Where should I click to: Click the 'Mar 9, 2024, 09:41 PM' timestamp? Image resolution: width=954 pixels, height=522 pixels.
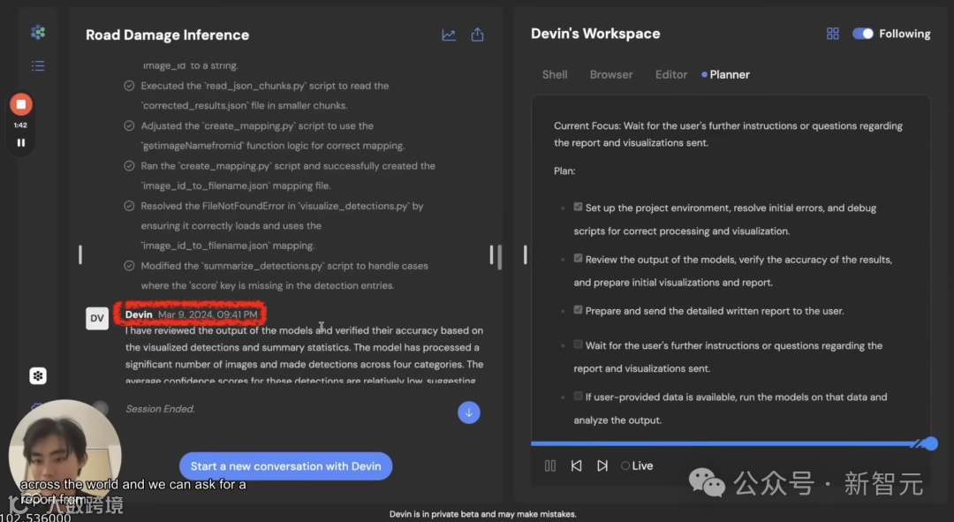(x=208, y=314)
